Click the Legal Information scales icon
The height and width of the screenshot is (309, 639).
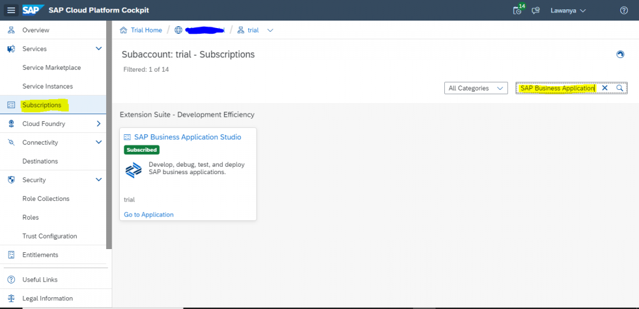pyautogui.click(x=11, y=298)
